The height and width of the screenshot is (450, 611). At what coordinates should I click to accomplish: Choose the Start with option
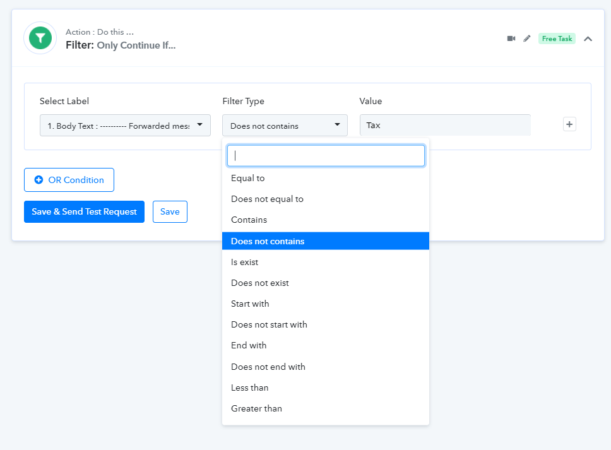(x=325, y=304)
